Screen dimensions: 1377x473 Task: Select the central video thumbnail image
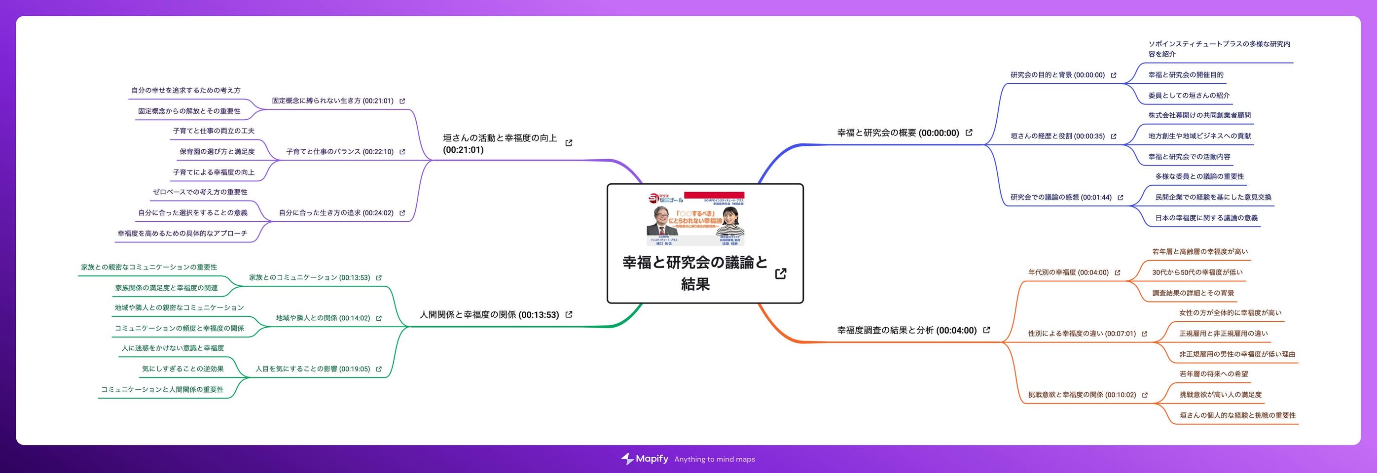point(695,219)
